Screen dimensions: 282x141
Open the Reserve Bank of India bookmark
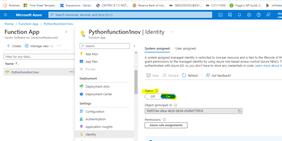click(x=149, y=6)
